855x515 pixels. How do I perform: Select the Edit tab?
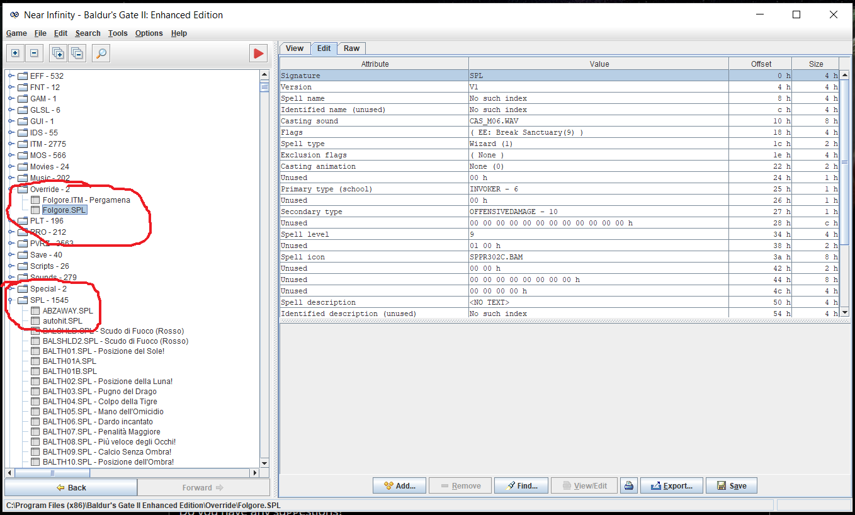pyautogui.click(x=324, y=48)
